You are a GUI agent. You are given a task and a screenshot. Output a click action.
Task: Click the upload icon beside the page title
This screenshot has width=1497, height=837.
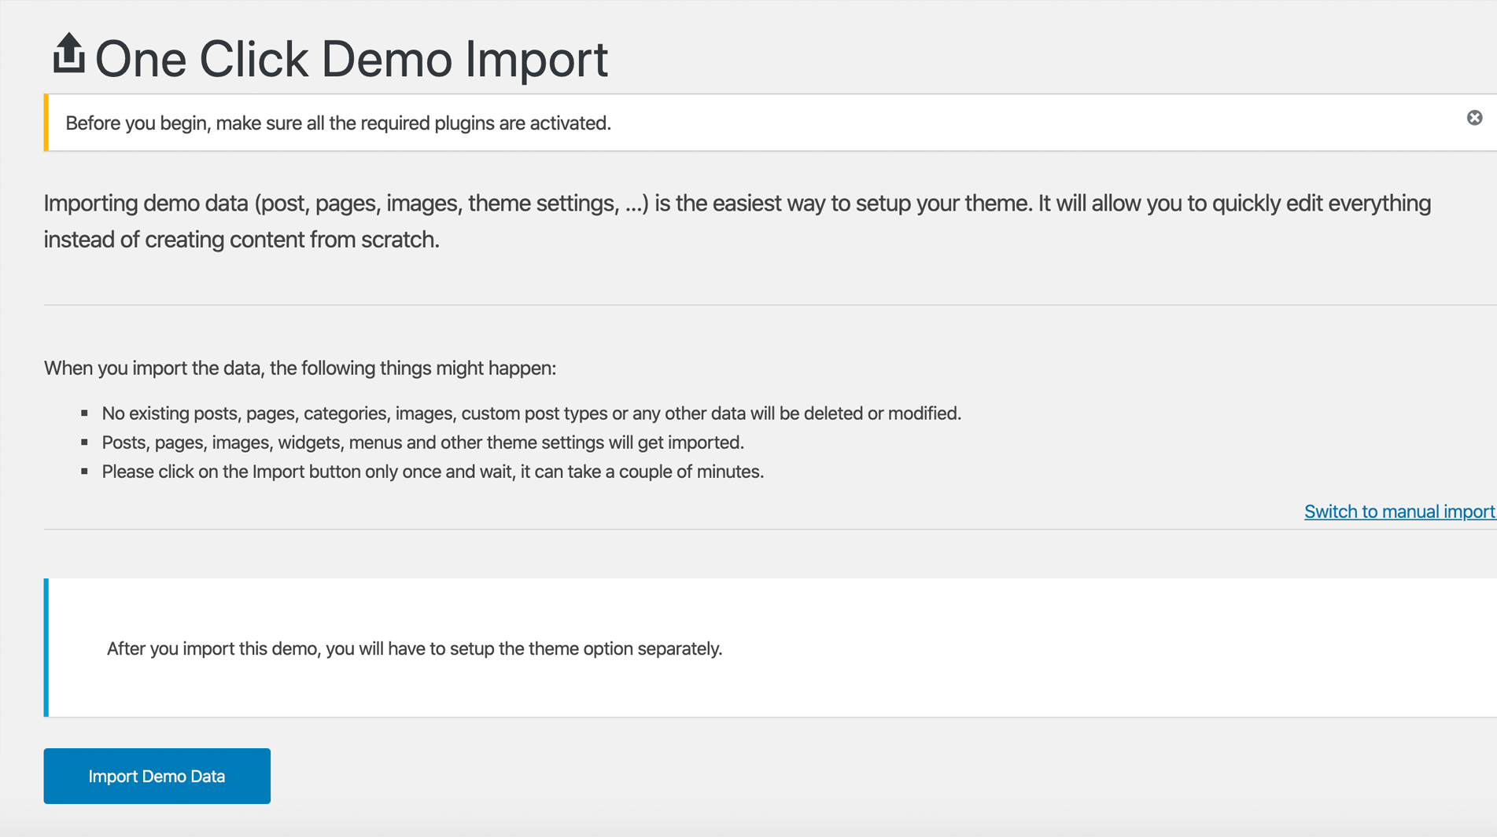(x=68, y=54)
